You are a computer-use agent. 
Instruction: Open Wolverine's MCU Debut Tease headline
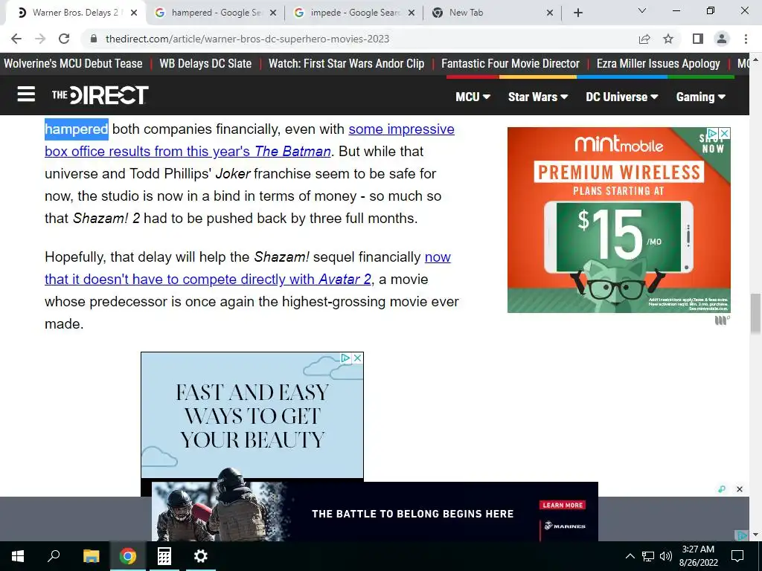[x=73, y=64]
